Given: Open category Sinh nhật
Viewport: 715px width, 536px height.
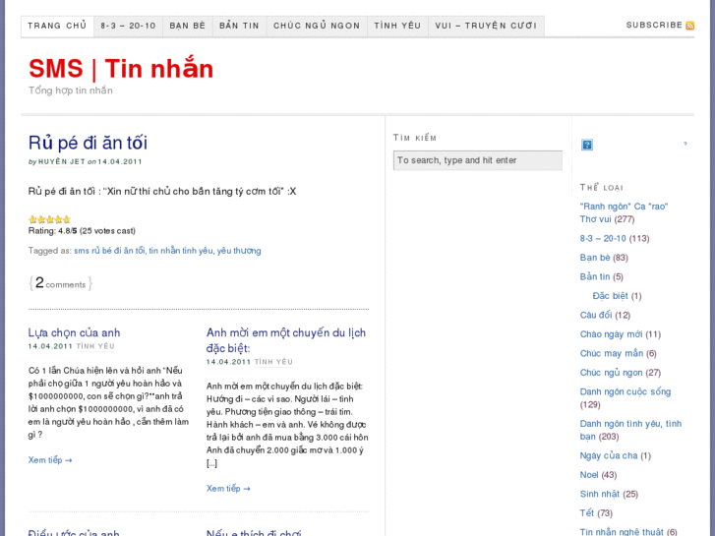Looking at the screenshot, I should 599,494.
